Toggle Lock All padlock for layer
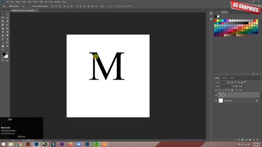Viewport: 262px width, 147px height. [x=232, y=90]
